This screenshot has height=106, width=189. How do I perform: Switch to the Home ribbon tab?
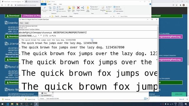(49, 4)
